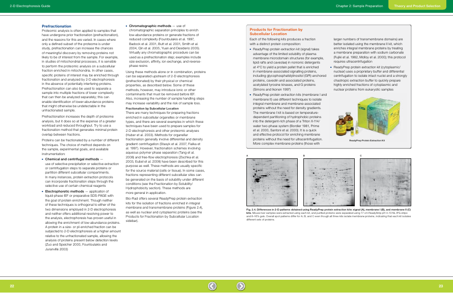453x293 pixels.
Task: Select gel image A thumbnail
Action: click(x=272, y=182)
